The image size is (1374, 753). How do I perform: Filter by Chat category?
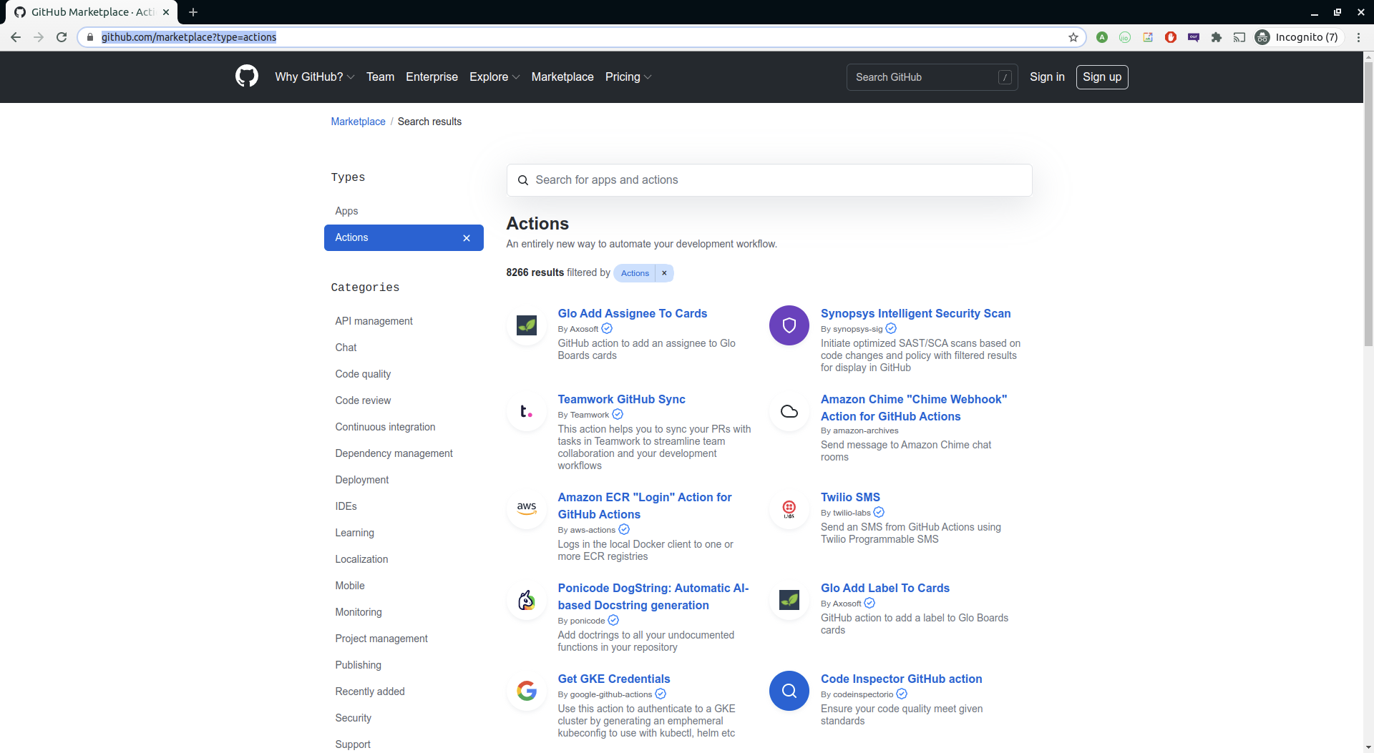[346, 348]
